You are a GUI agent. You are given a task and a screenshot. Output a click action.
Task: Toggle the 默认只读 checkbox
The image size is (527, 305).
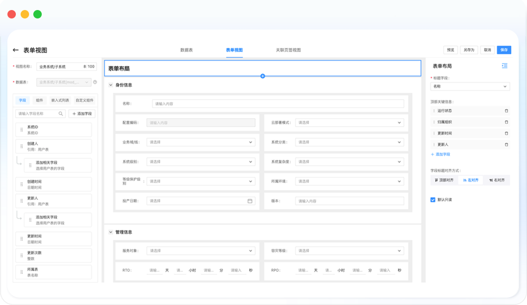tap(433, 200)
